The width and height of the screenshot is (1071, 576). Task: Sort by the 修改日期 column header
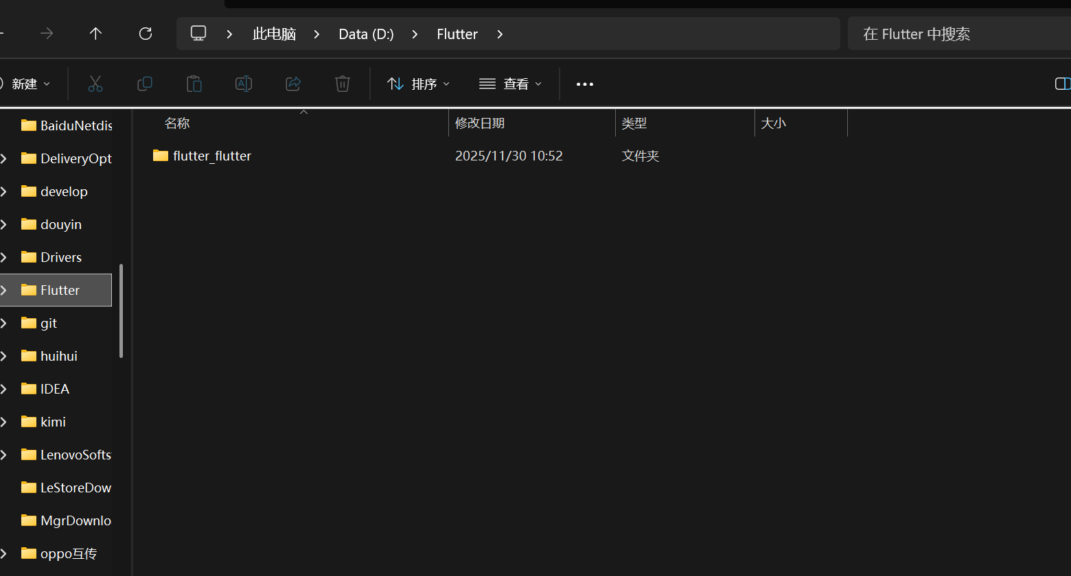480,123
